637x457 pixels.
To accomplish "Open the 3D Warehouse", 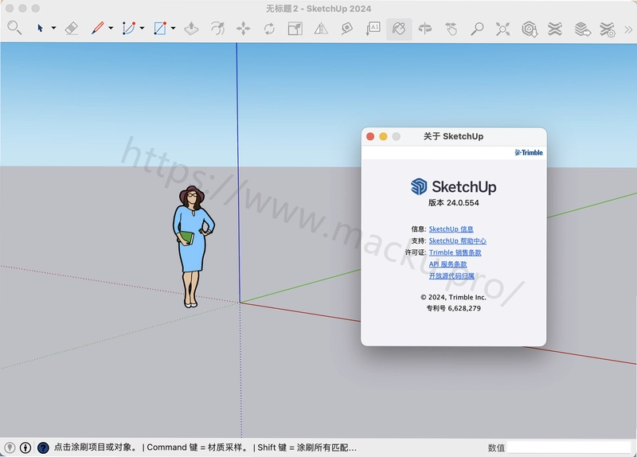I will click(x=530, y=29).
